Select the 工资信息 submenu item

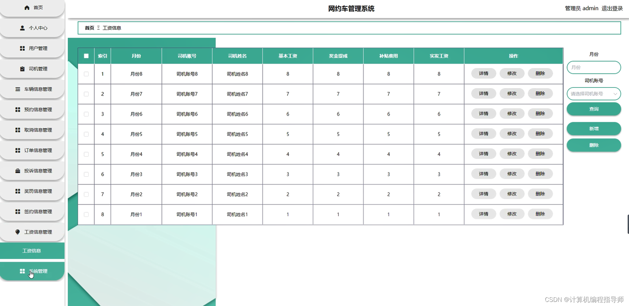point(32,251)
